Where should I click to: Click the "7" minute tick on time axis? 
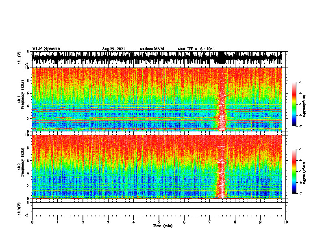(210, 222)
